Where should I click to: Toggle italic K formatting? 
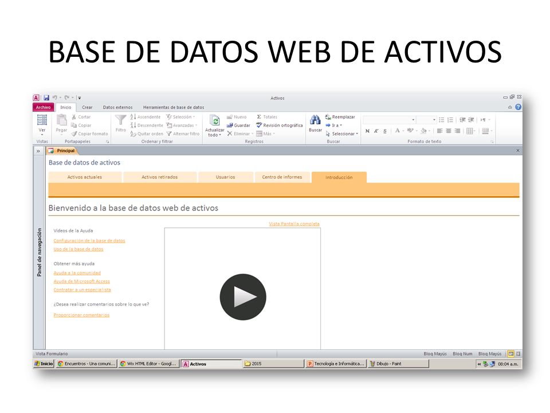coord(376,131)
